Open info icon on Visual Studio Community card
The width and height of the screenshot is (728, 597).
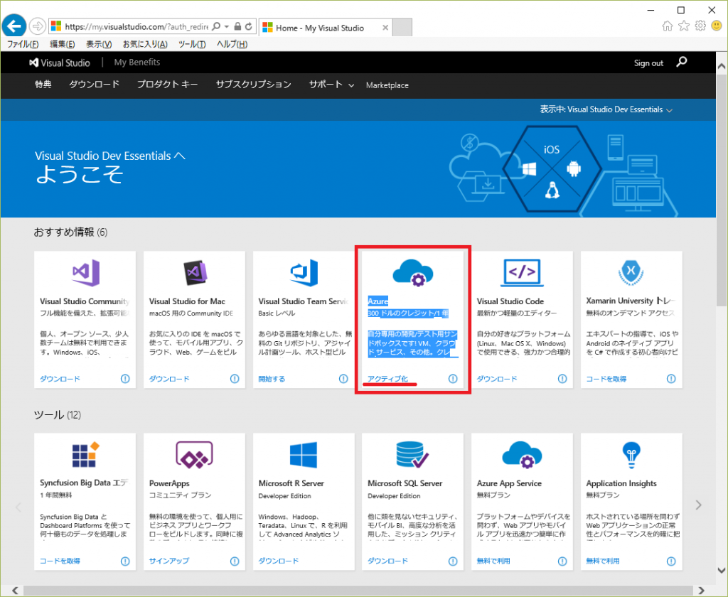[125, 378]
